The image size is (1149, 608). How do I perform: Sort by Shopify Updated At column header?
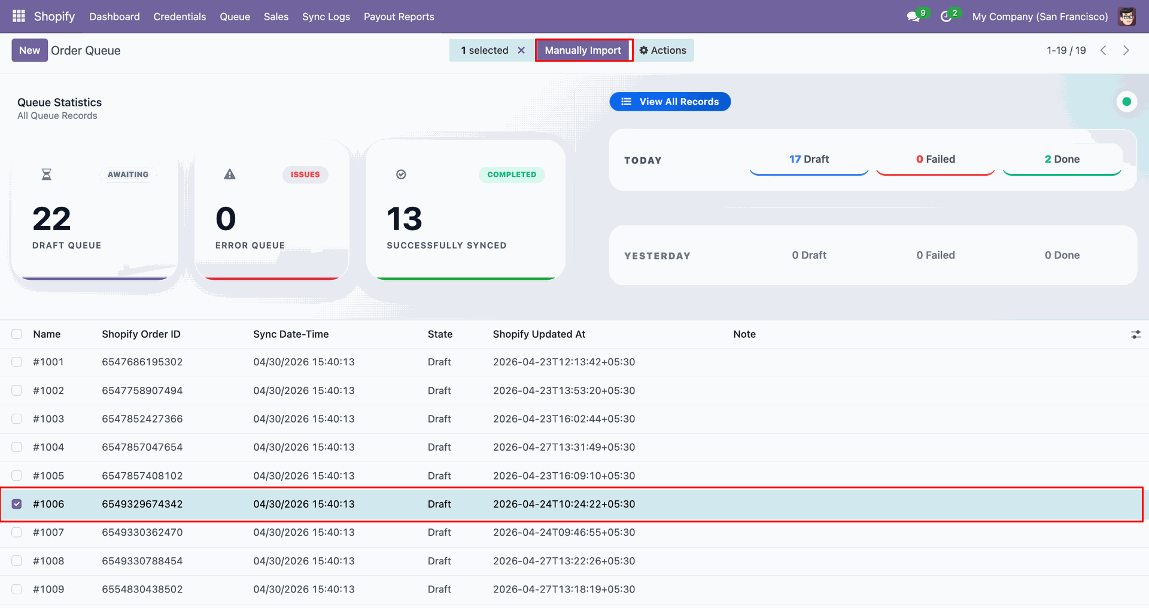[x=539, y=334]
